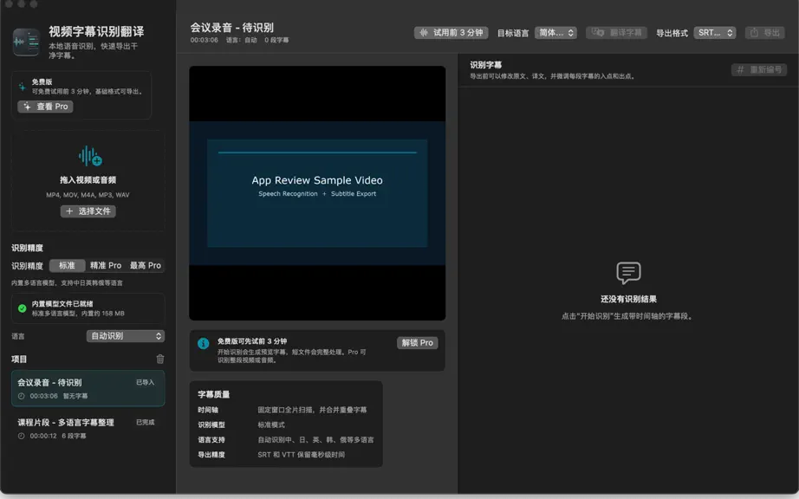The image size is (799, 499).
Task: Click the 识别模型 row in 字幕质量
Action: 286,424
